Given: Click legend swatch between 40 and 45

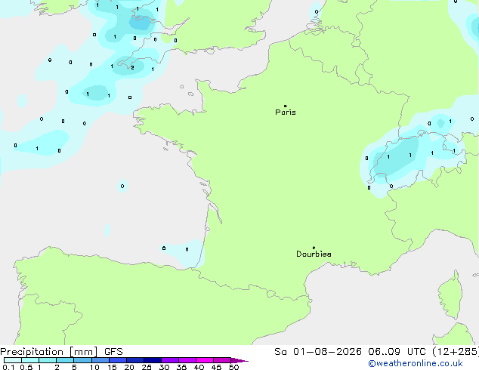Looking at the screenshot, I should click(x=205, y=360).
